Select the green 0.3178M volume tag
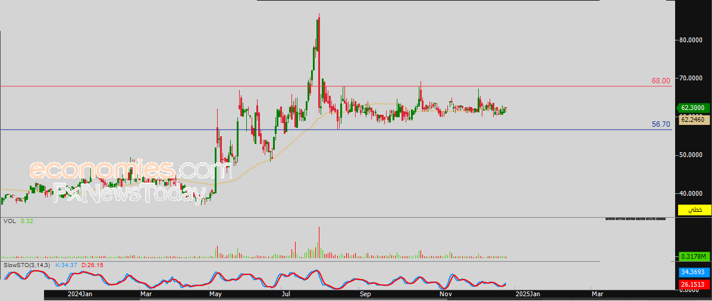Viewport: 712px width, 301px height. [693, 257]
